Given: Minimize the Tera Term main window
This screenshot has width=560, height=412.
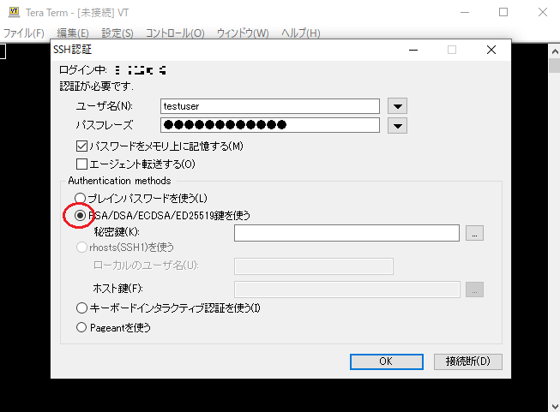Looking at the screenshot, I should pos(465,12).
